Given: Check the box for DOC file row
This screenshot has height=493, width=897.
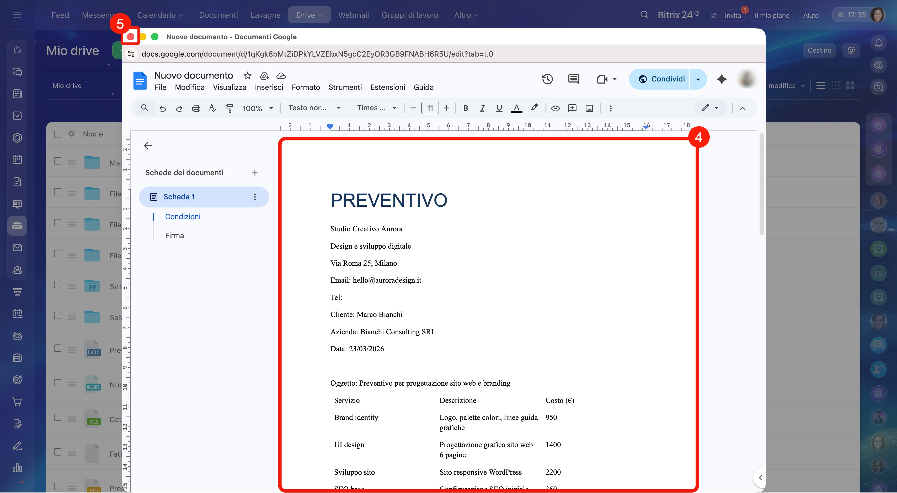Looking at the screenshot, I should coord(58,348).
